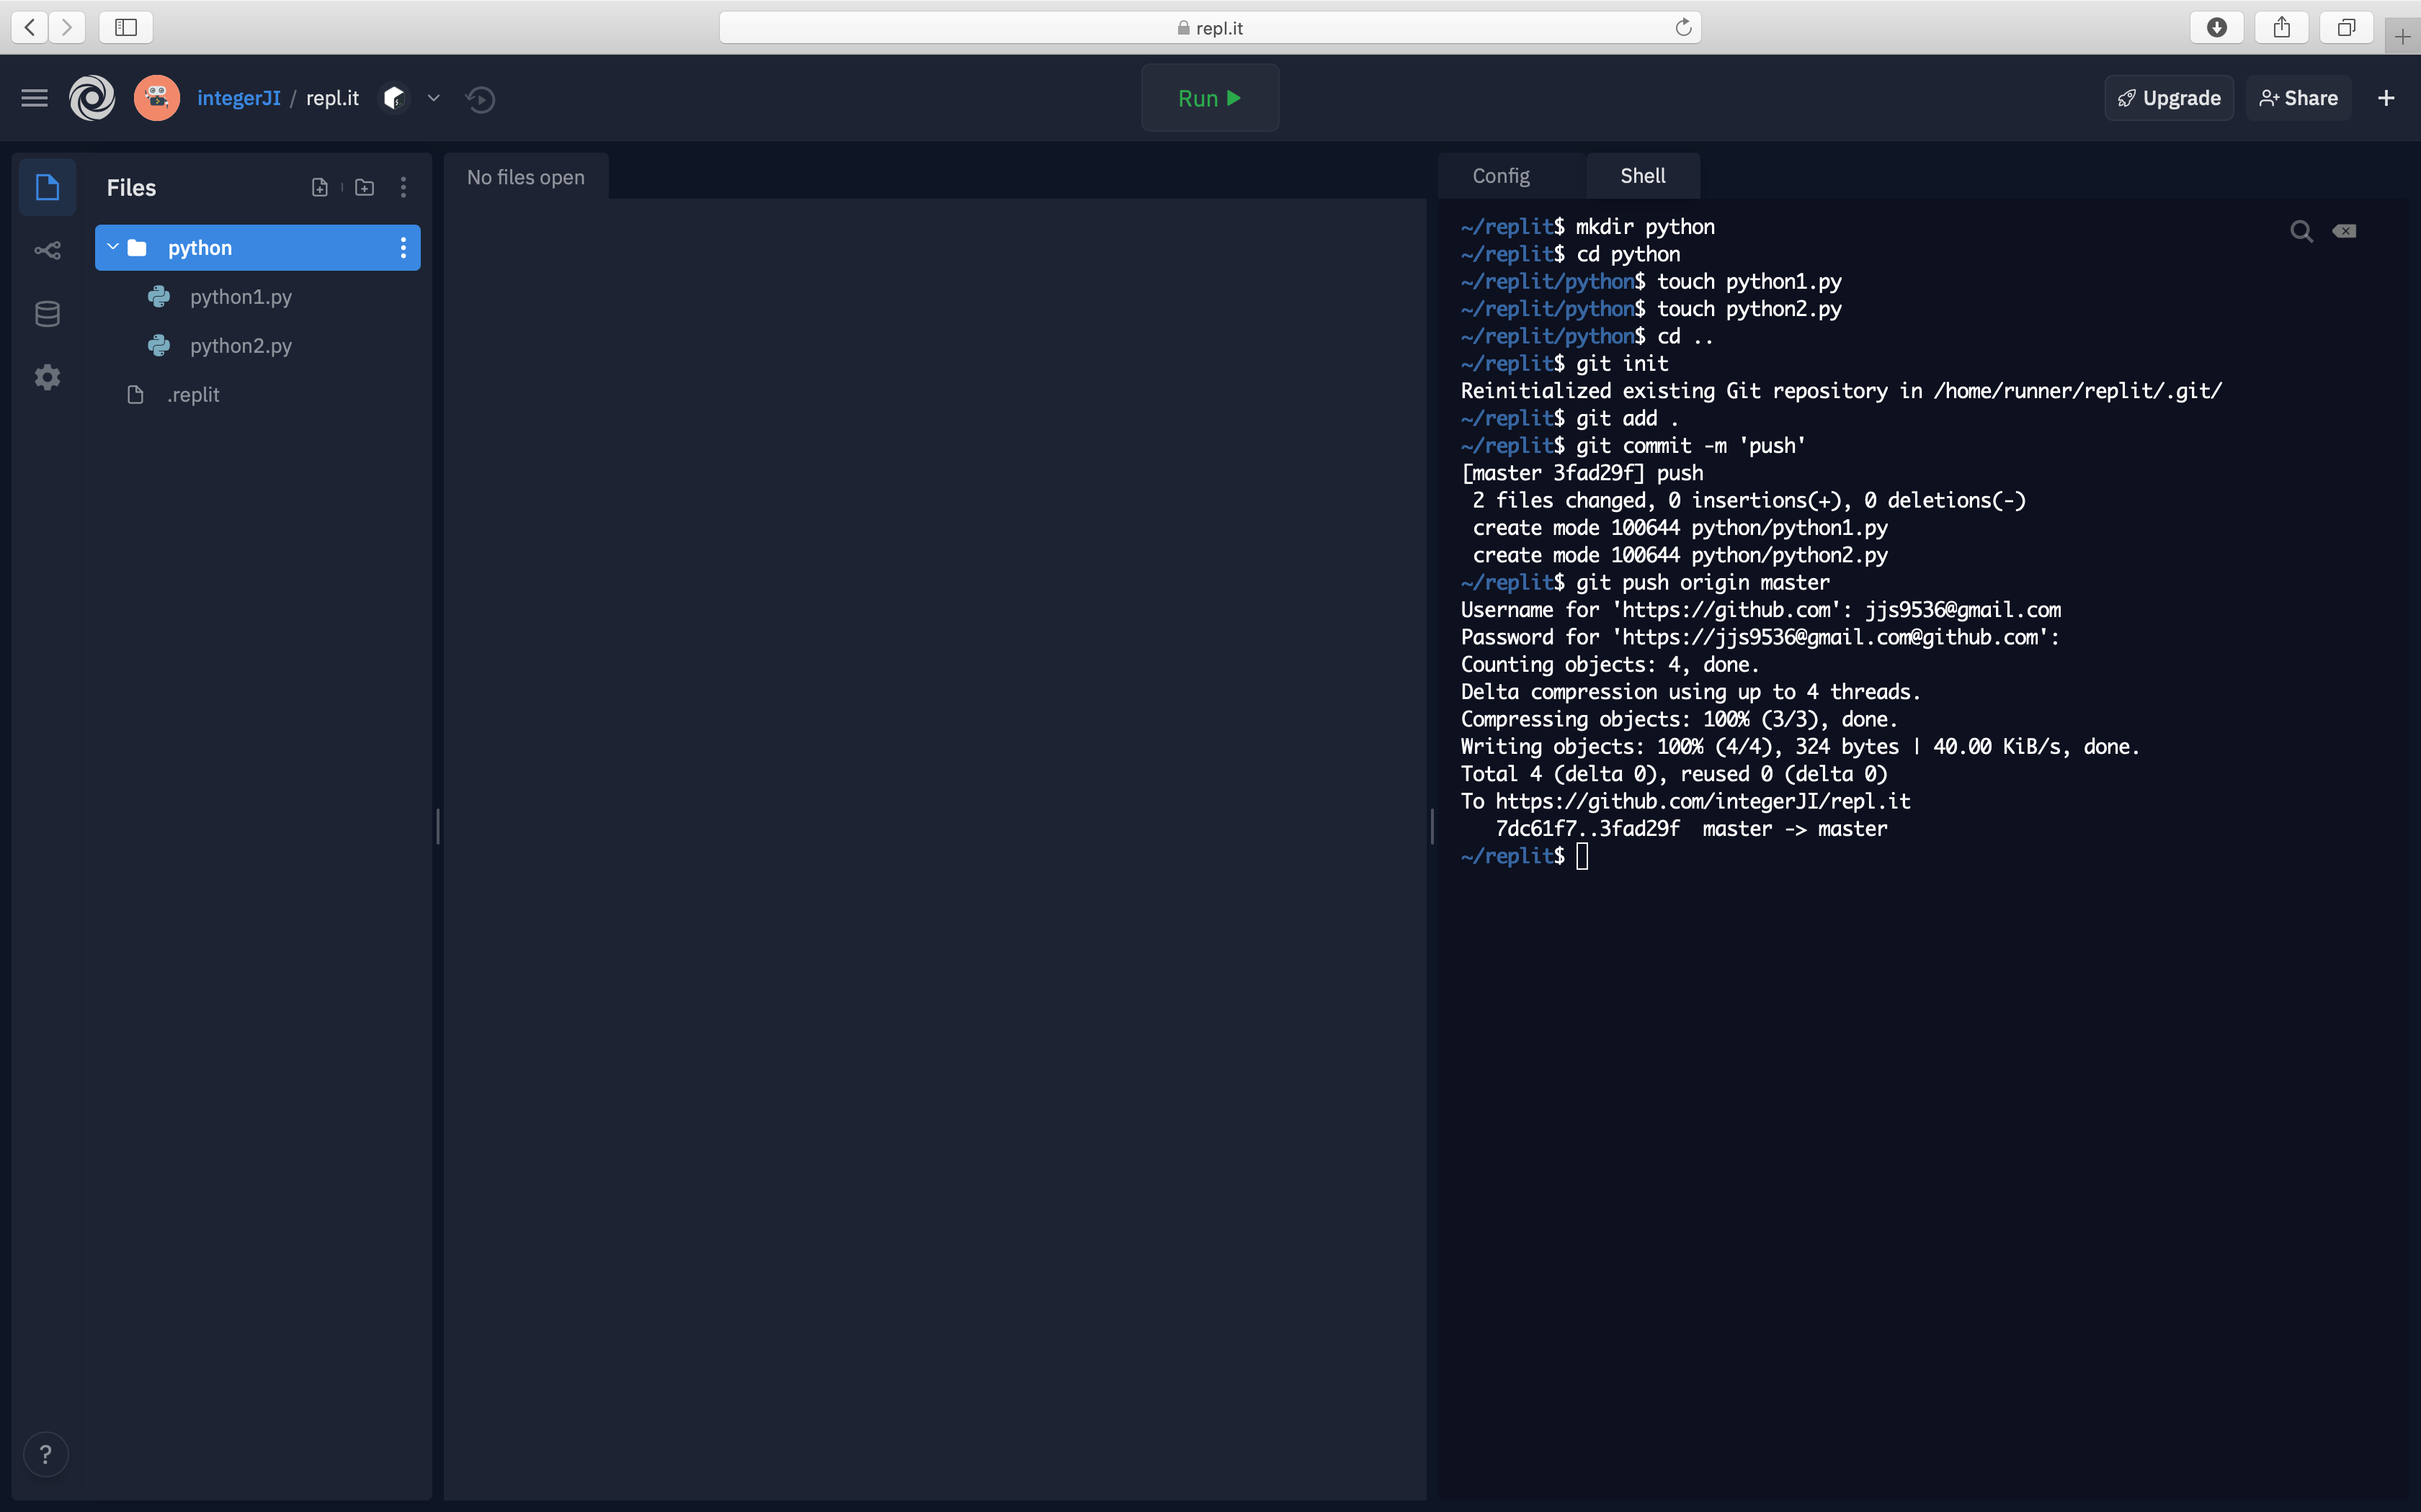Open the Files sidebar panel icon
The height and width of the screenshot is (1512, 2421).
click(x=47, y=187)
